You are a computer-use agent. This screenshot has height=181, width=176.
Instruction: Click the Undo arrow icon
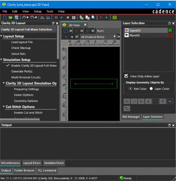point(24,18)
